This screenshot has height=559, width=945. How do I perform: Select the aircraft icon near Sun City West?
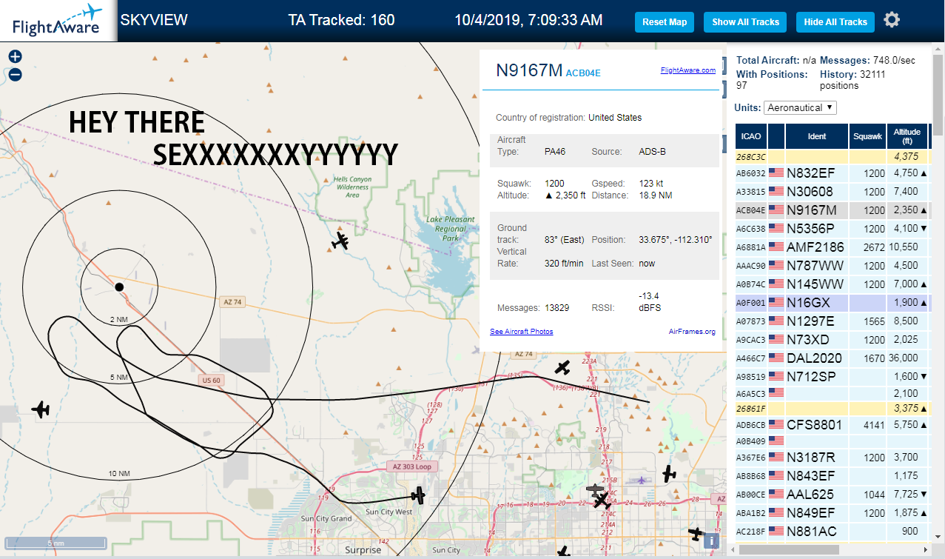pyautogui.click(x=419, y=495)
